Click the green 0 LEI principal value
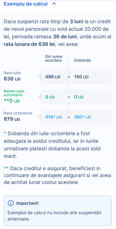This screenshot has width=116, height=229. 50,97
